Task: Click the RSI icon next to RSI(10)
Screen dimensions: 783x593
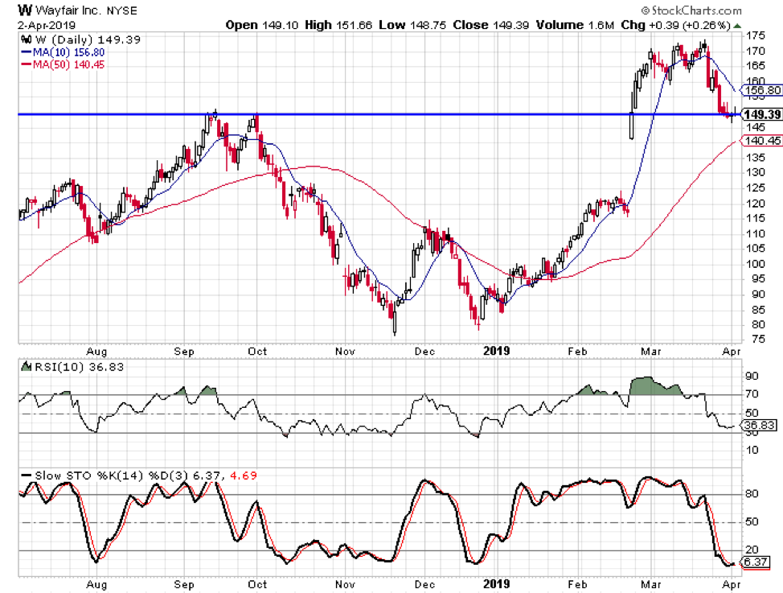Action: [x=26, y=366]
